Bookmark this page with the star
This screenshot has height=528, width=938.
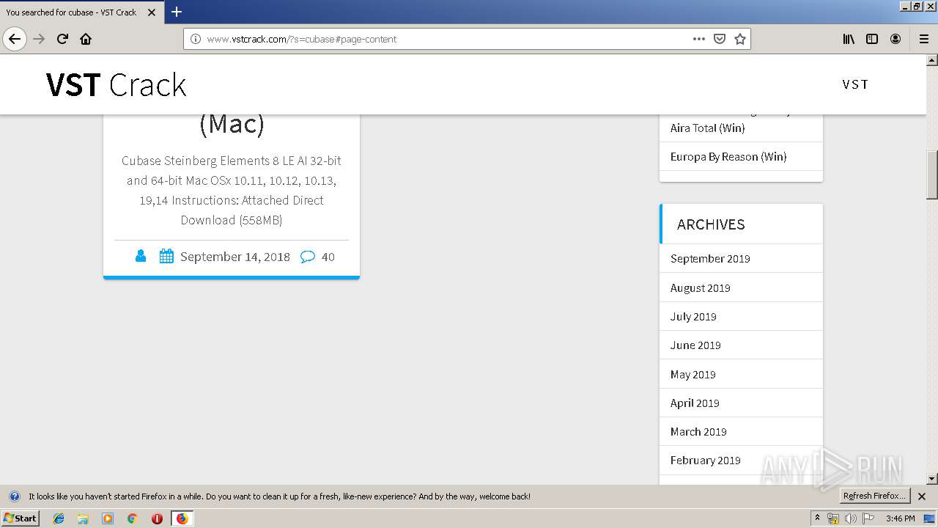pyautogui.click(x=740, y=39)
